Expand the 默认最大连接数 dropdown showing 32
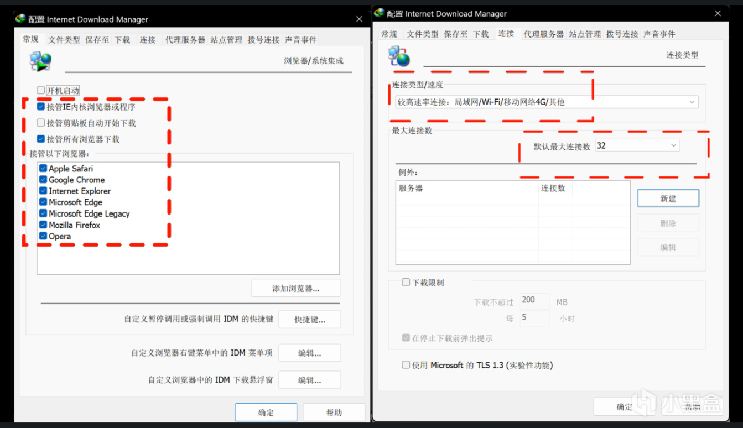743x428 pixels. point(637,145)
